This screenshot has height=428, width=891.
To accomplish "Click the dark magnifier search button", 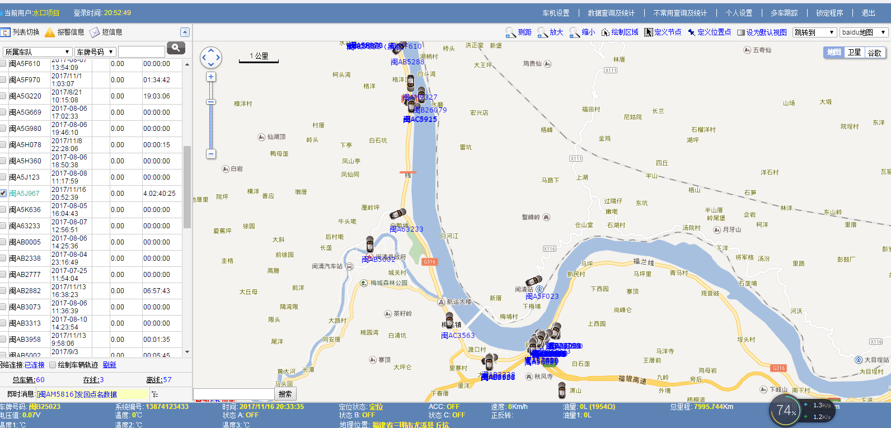I will coord(176,48).
